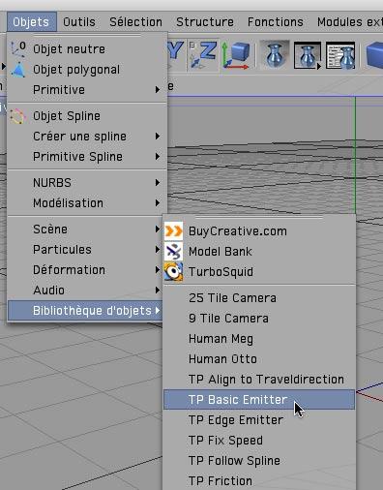Toggle the Y axis lock icon
Image resolution: width=383 pixels, height=490 pixels.
pyautogui.click(x=176, y=51)
